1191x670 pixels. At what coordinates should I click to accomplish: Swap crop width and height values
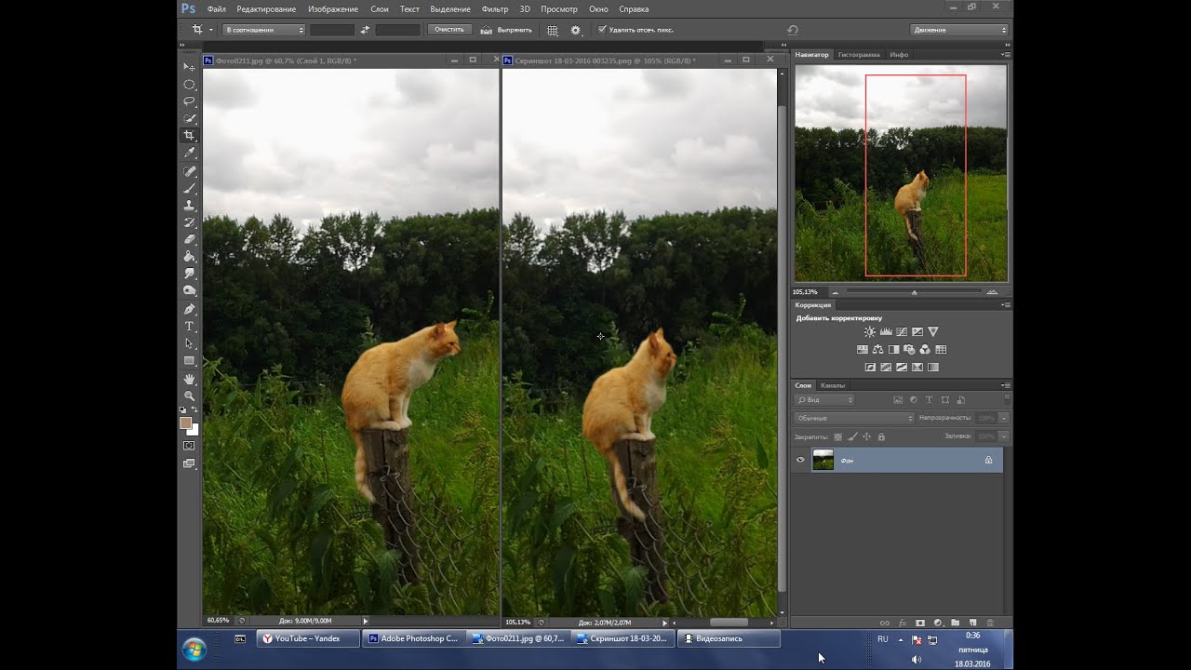click(365, 30)
